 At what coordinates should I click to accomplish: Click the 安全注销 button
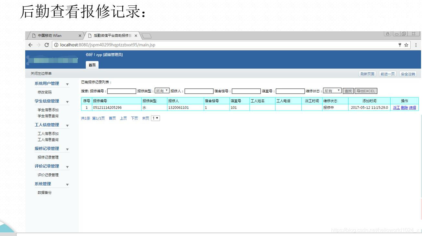click(408, 74)
